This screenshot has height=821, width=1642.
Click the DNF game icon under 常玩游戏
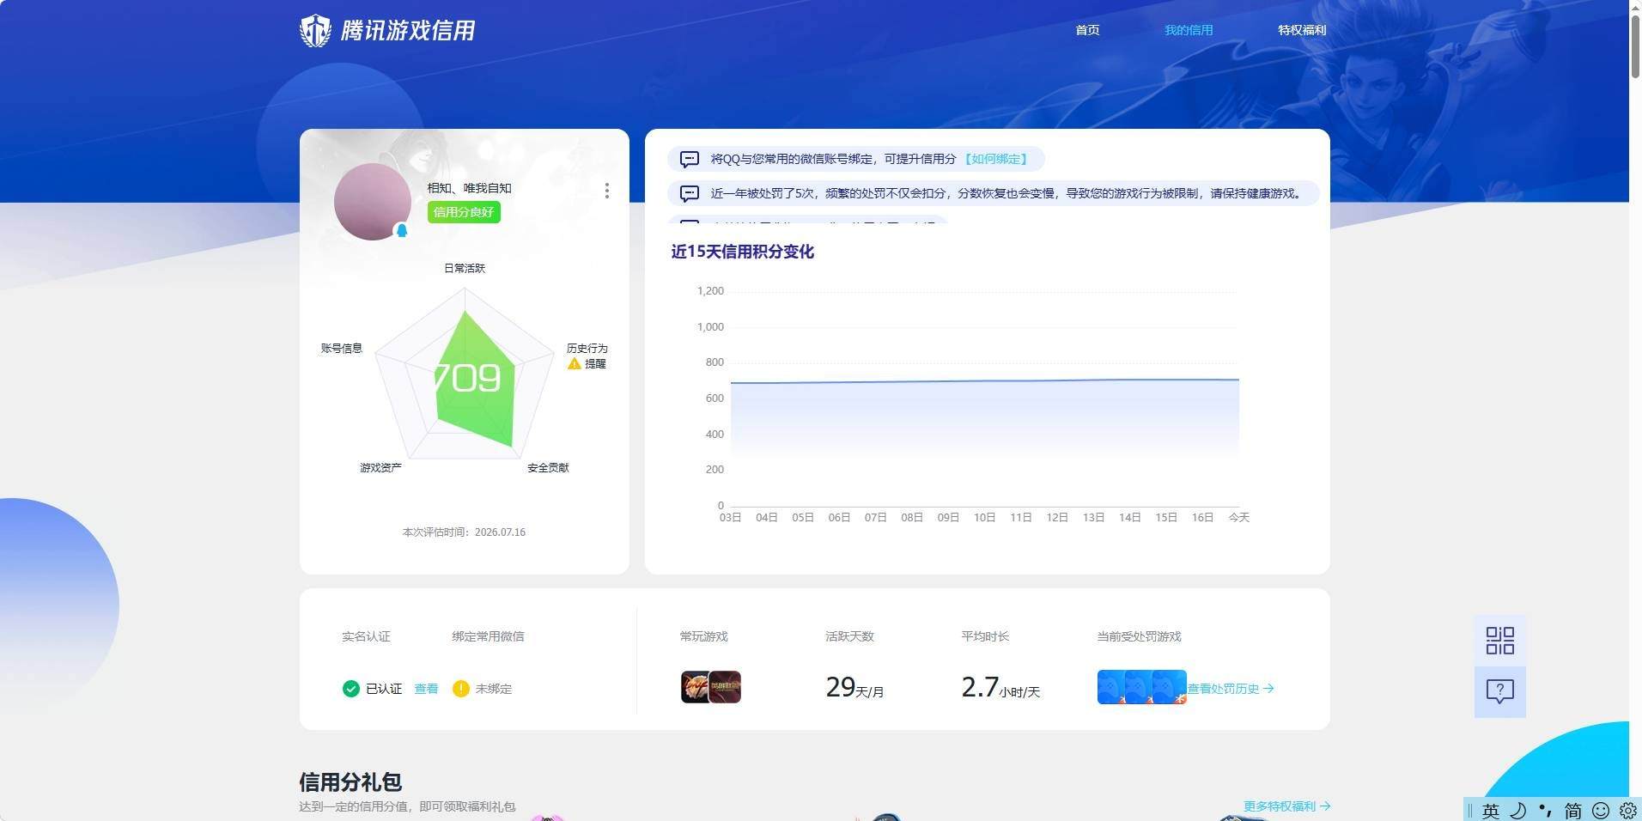696,687
